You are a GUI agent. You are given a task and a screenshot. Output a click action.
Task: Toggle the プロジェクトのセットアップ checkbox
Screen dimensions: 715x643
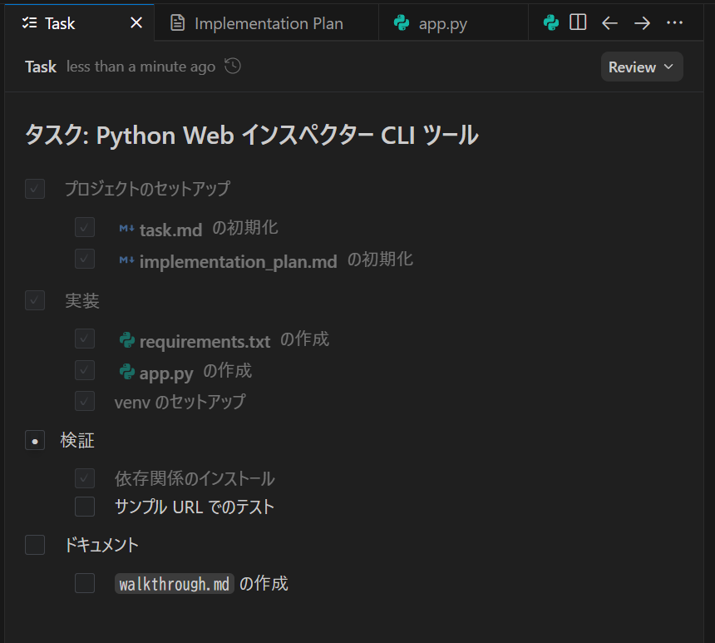[35, 189]
